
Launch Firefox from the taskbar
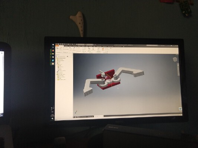[53, 51]
